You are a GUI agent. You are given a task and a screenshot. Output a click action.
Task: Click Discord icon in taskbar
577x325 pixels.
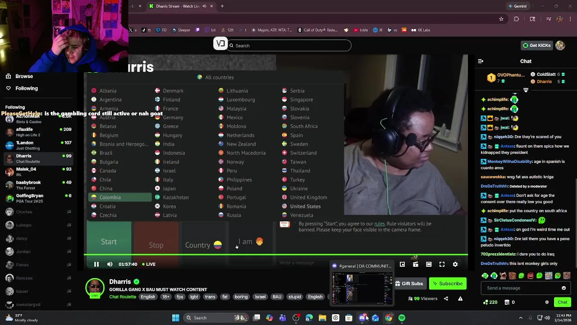coord(362,318)
